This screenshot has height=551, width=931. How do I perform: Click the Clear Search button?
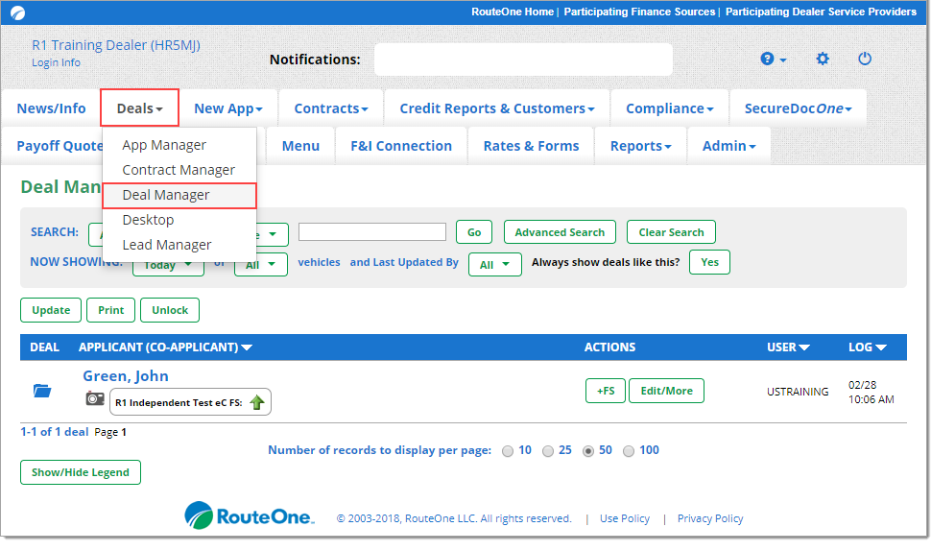pos(671,232)
